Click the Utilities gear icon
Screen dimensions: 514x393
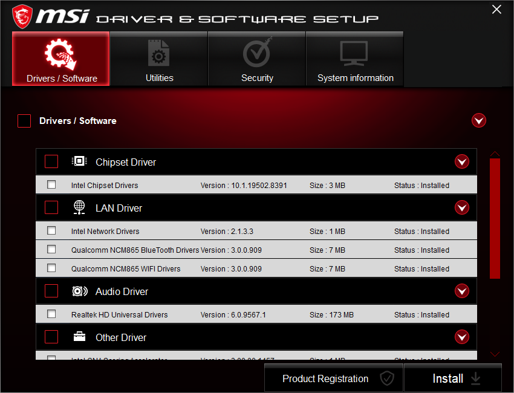(x=159, y=53)
